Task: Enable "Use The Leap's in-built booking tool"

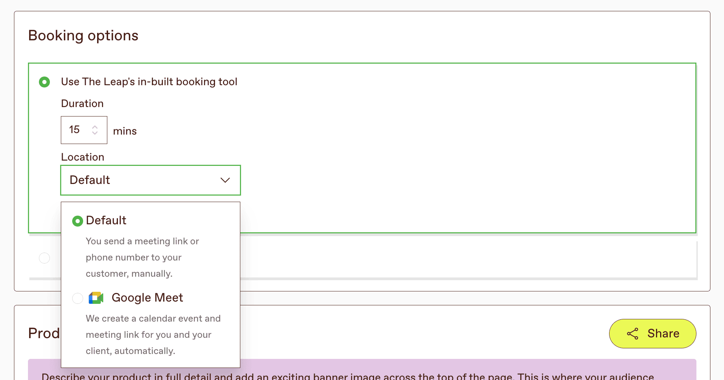Action: [x=44, y=82]
